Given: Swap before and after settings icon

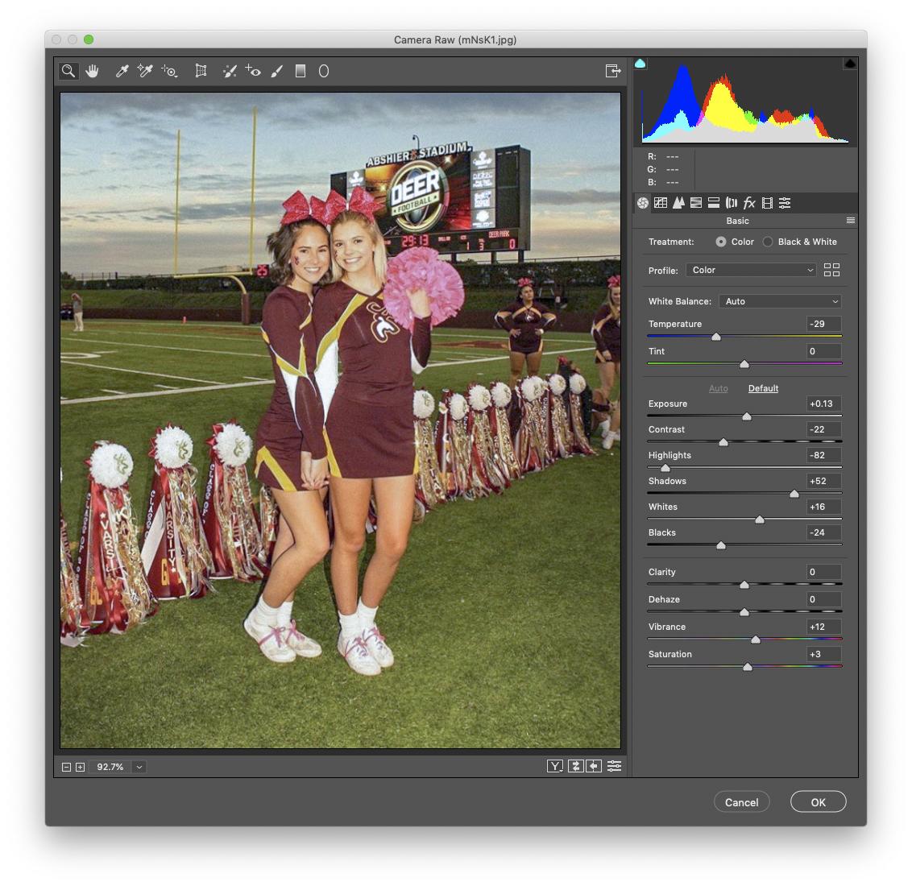Looking at the screenshot, I should 576,766.
